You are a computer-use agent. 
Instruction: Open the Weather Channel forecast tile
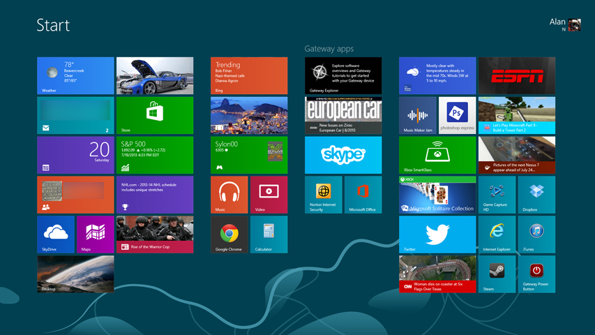pos(437,75)
